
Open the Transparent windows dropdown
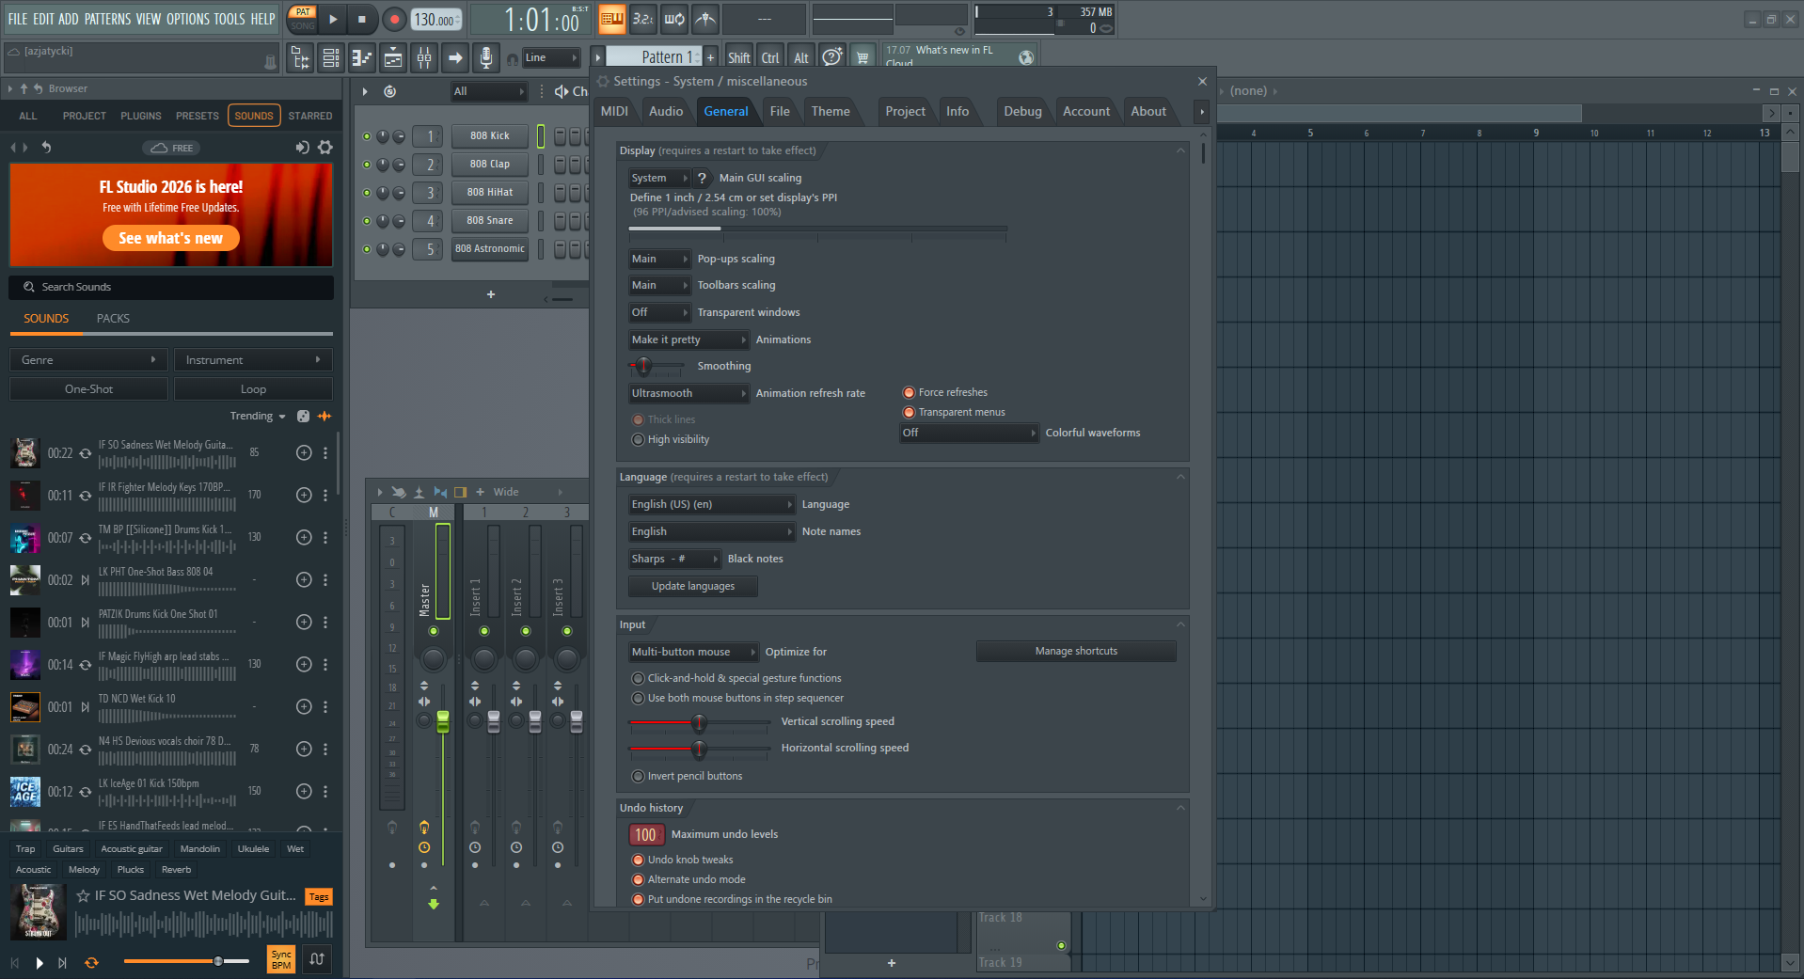tap(659, 312)
